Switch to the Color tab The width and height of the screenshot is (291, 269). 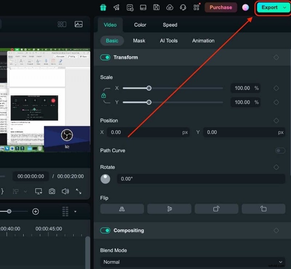tap(140, 25)
